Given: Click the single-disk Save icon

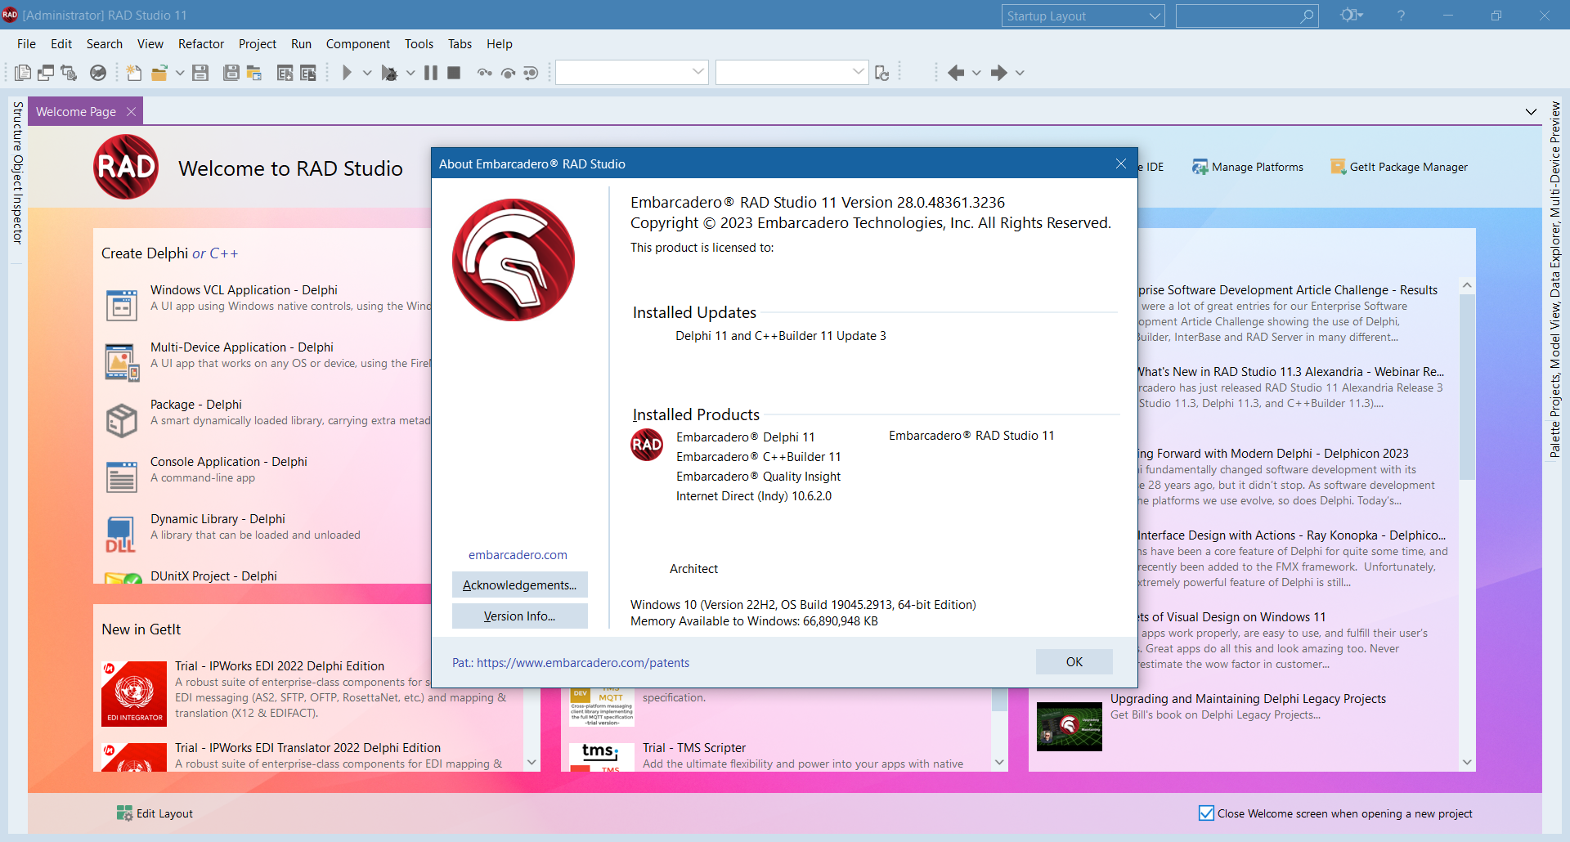Looking at the screenshot, I should 200,73.
